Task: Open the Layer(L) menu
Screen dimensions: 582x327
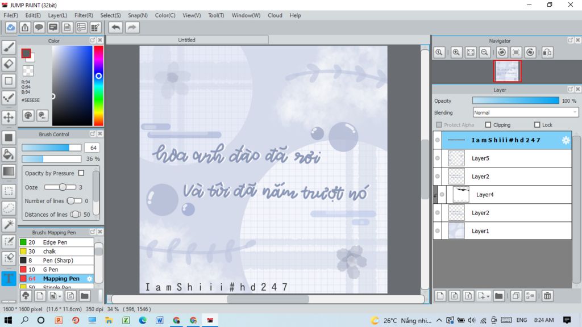Action: click(57, 15)
